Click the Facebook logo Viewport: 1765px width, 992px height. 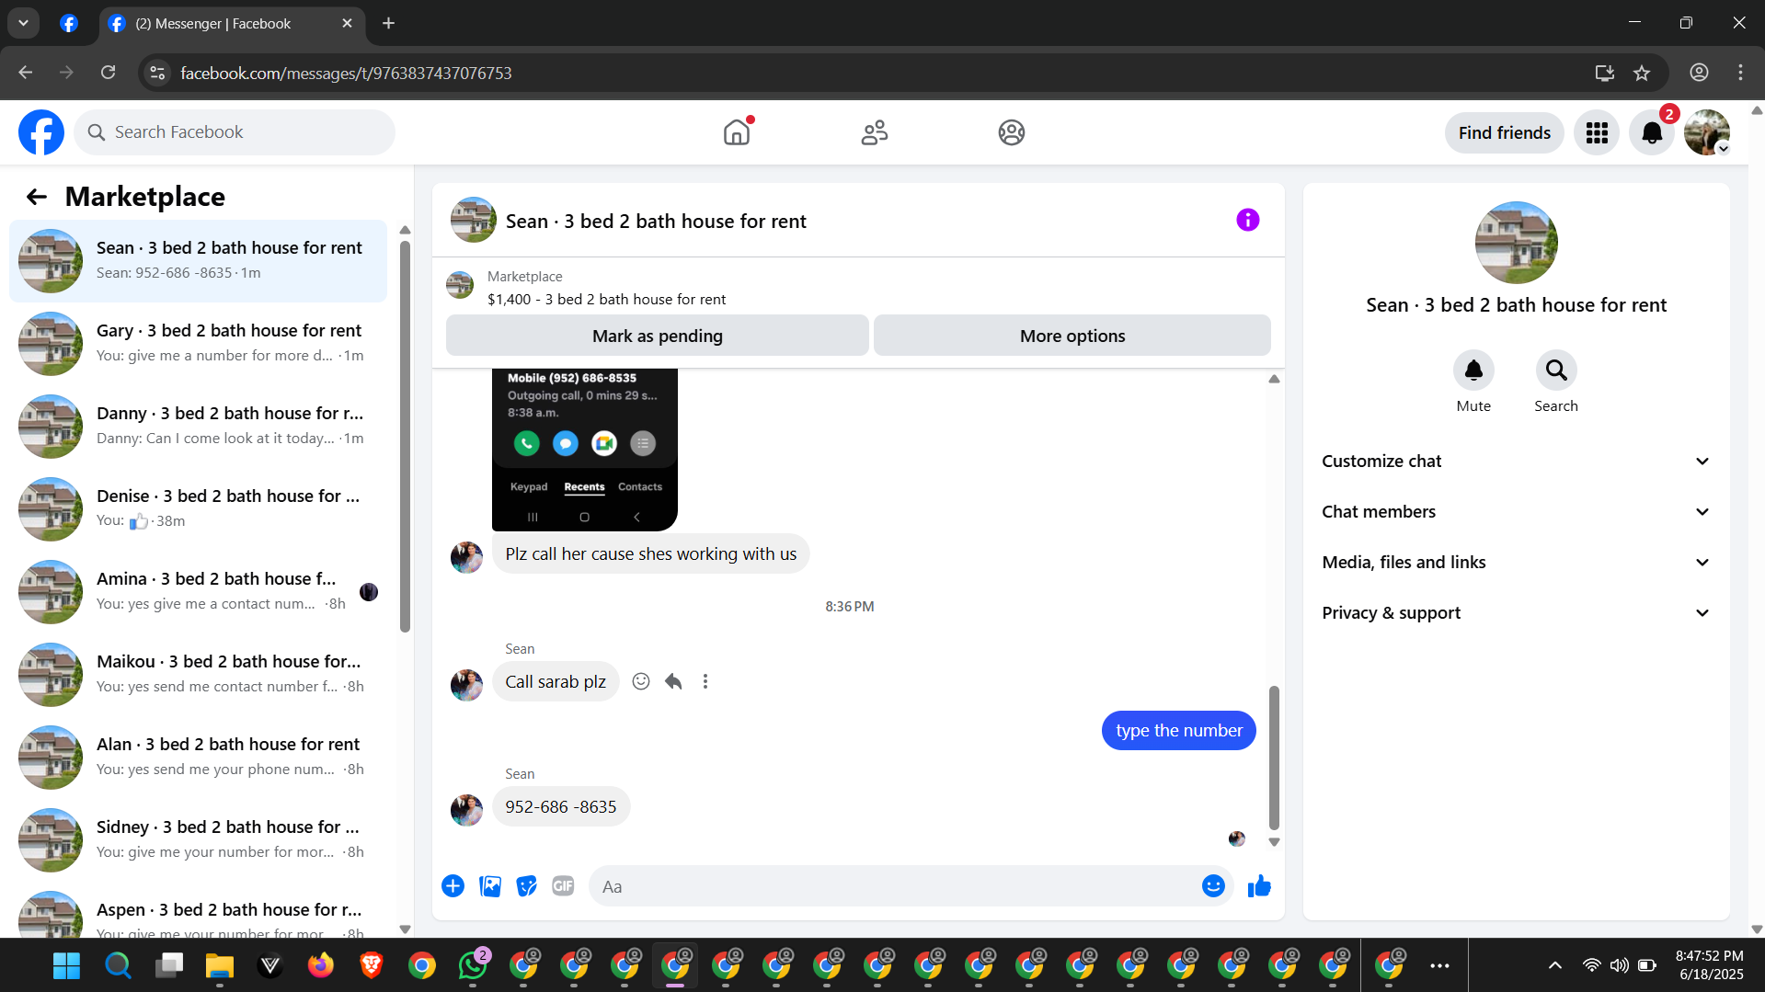(x=41, y=132)
